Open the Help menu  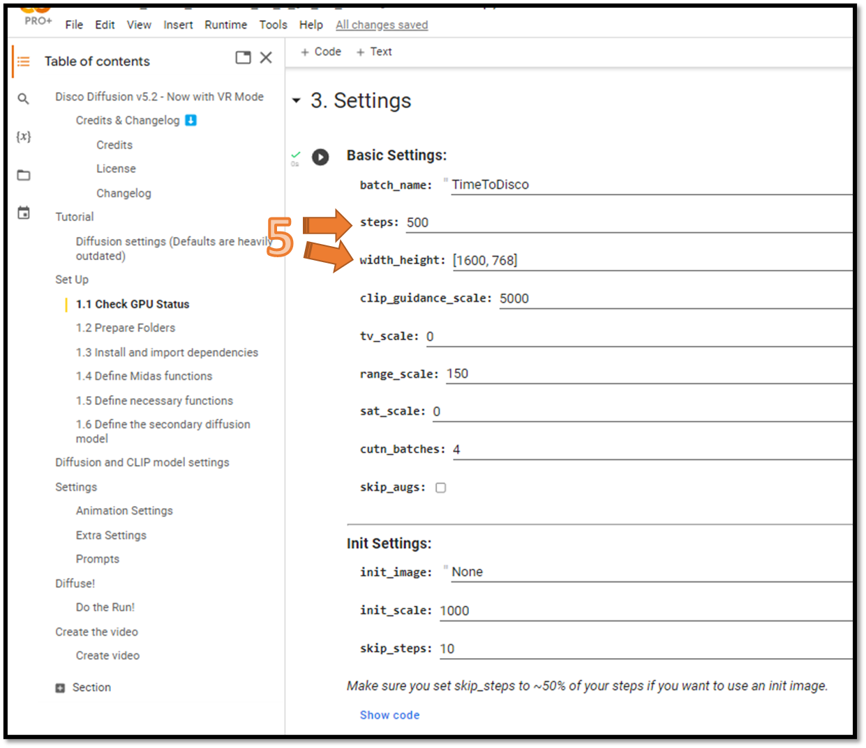[311, 24]
